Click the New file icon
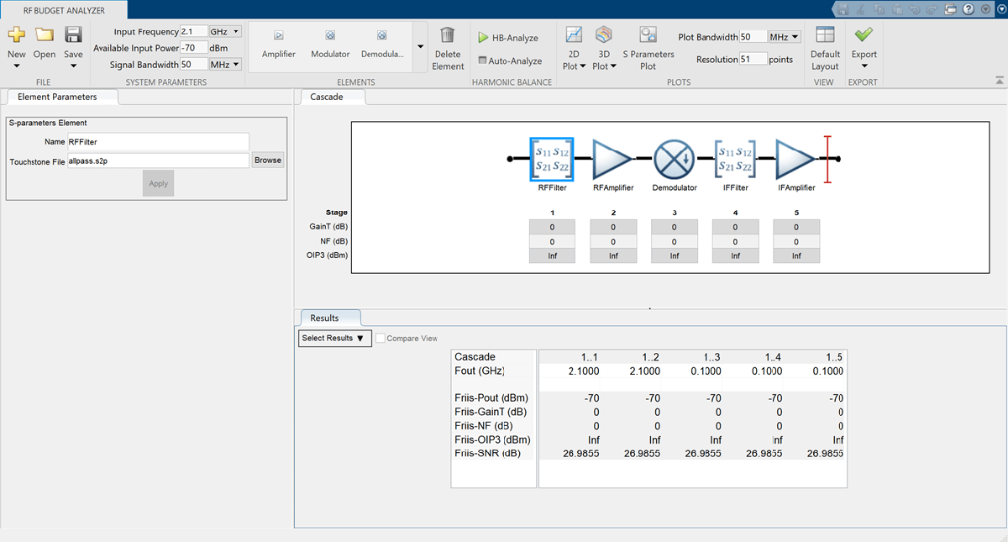 tap(16, 35)
